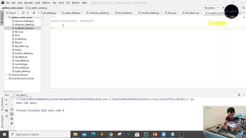Clear all Run console output

[x=12, y=123]
